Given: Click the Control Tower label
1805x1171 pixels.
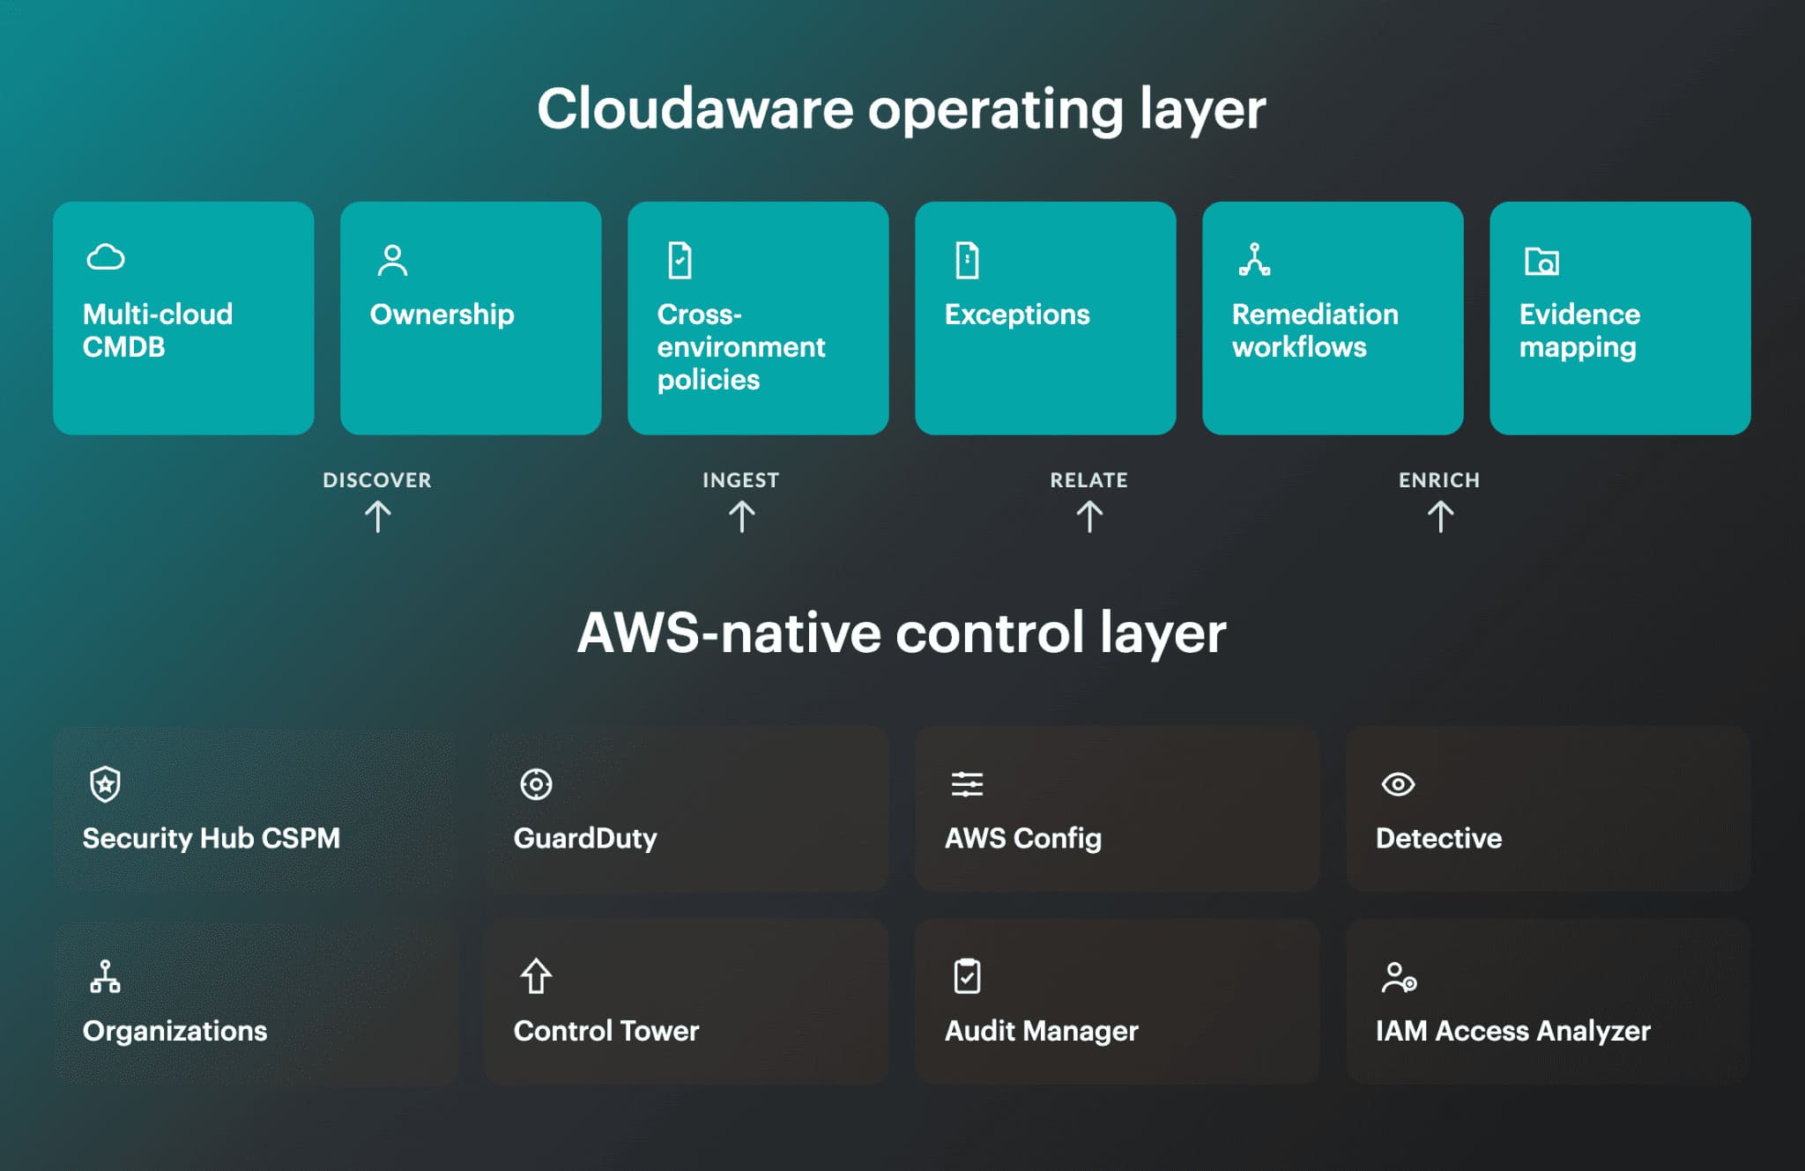Looking at the screenshot, I should pos(605,1031).
